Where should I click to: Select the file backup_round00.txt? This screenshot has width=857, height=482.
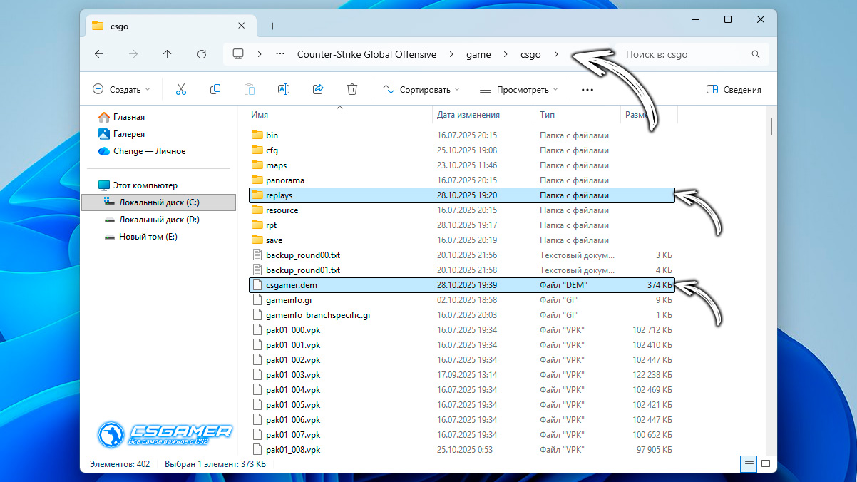(x=461, y=255)
